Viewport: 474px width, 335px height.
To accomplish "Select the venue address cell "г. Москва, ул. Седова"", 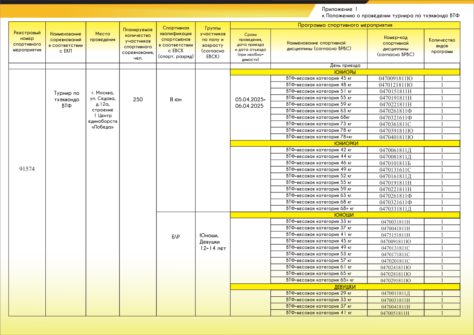I will [x=103, y=110].
